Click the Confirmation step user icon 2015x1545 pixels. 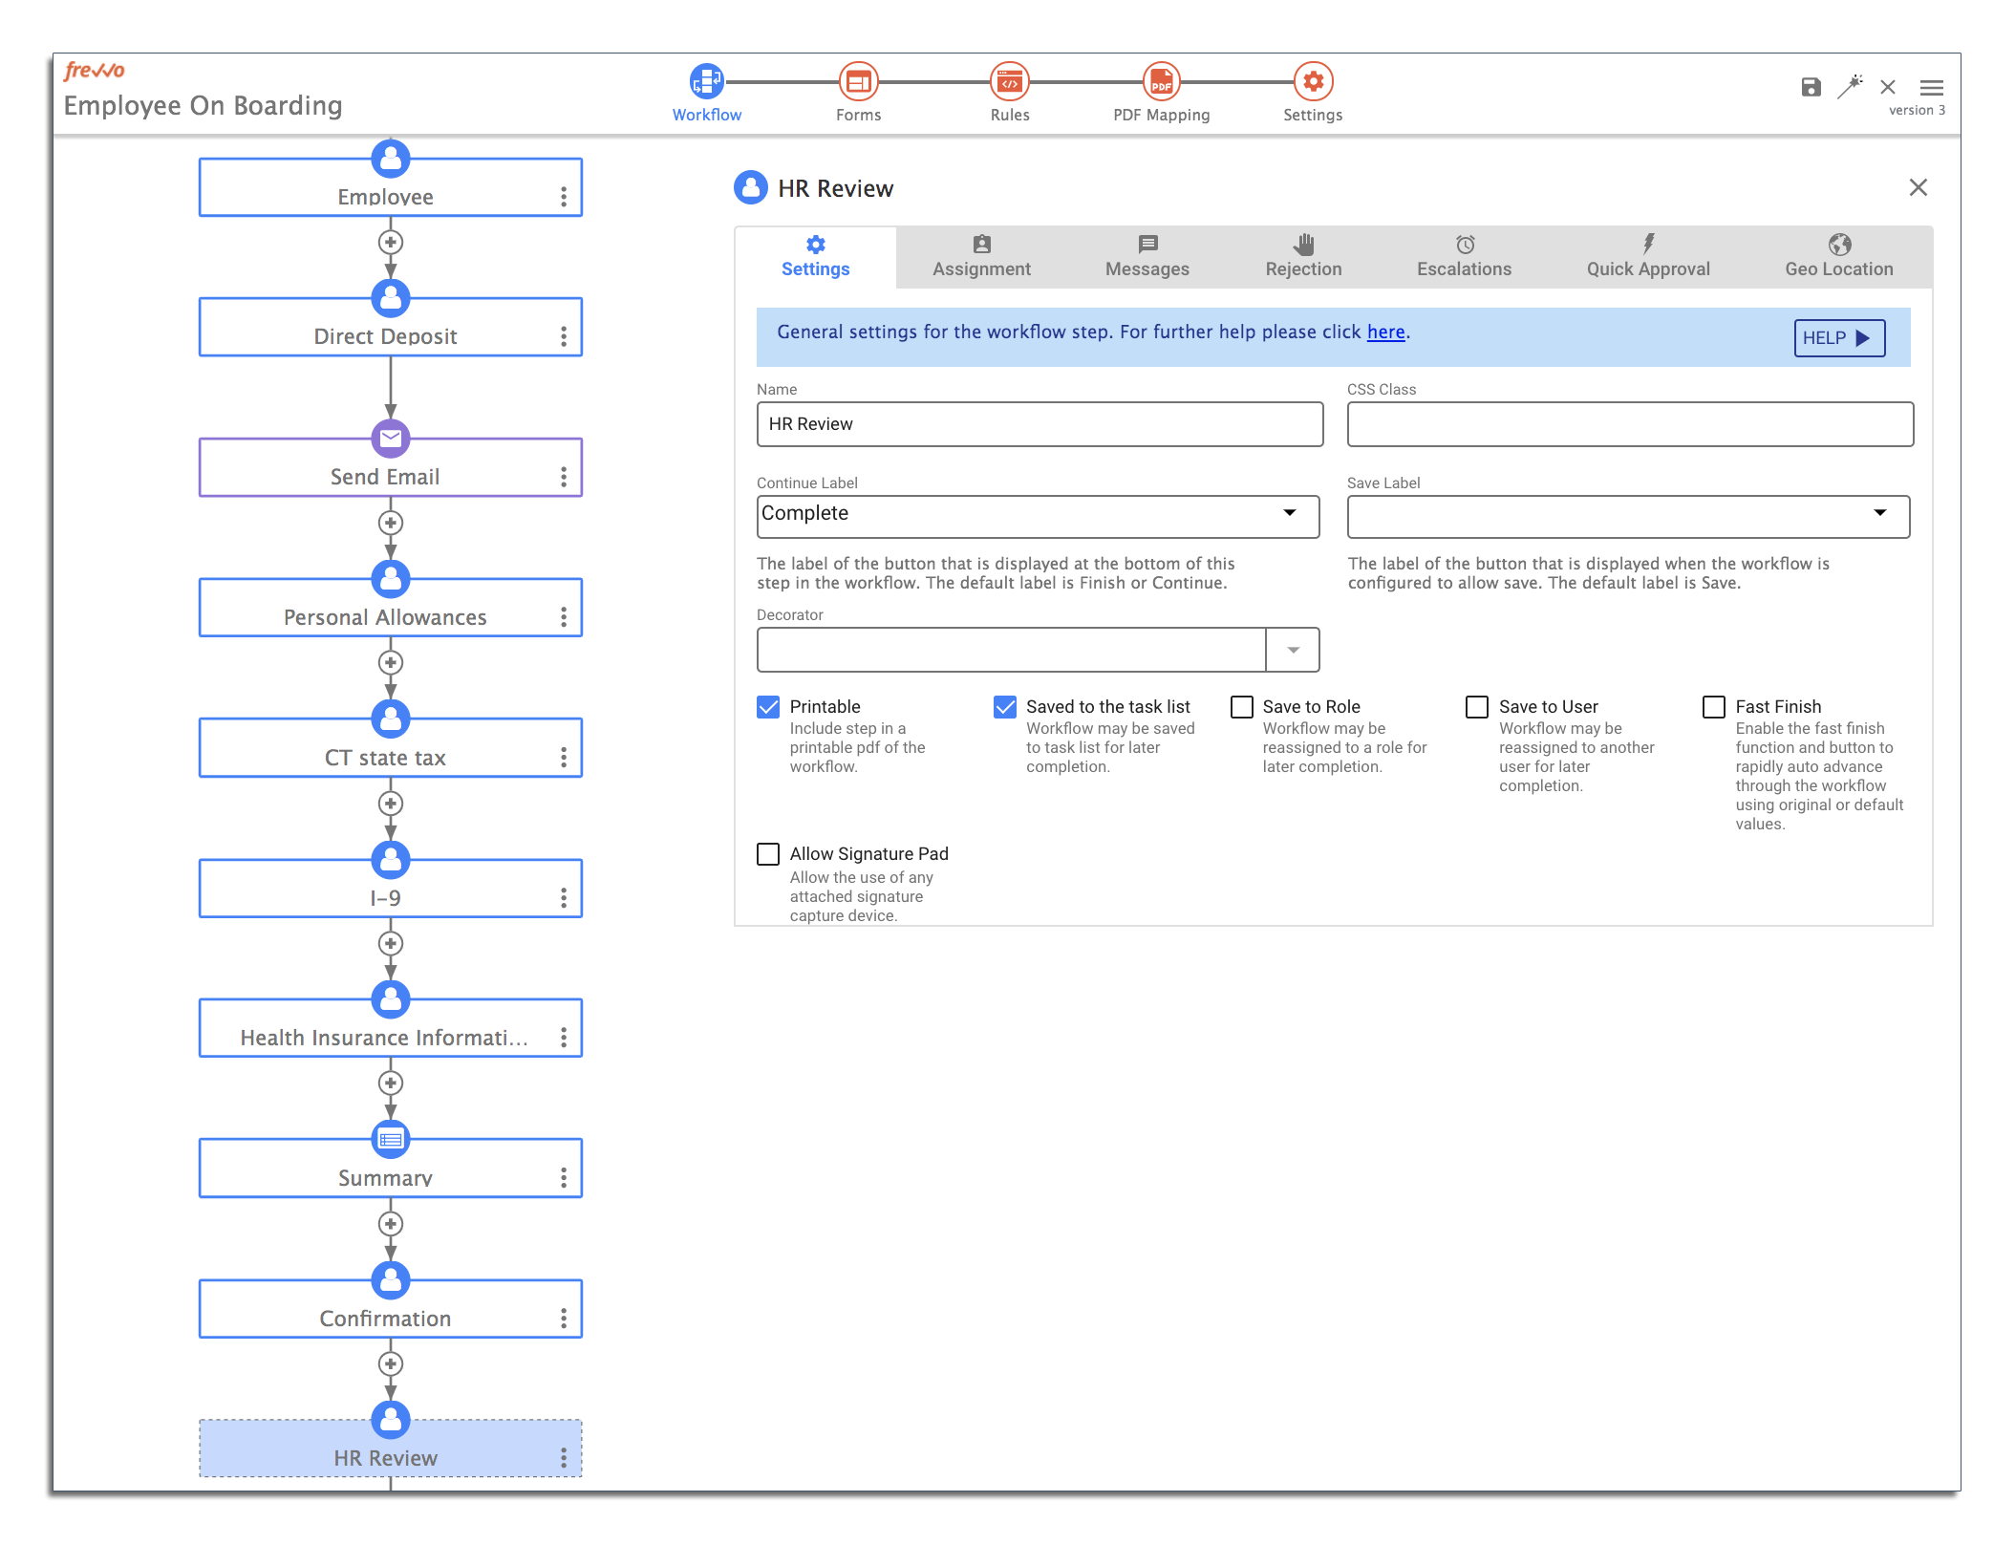pos(391,1280)
